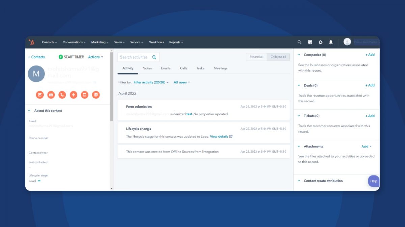The height and width of the screenshot is (227, 405).
Task: Toggle between Expand all and Collapse all
Action: [256, 57]
